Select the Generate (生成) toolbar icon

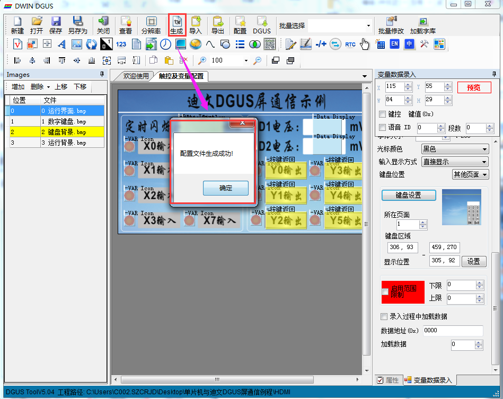tap(178, 24)
